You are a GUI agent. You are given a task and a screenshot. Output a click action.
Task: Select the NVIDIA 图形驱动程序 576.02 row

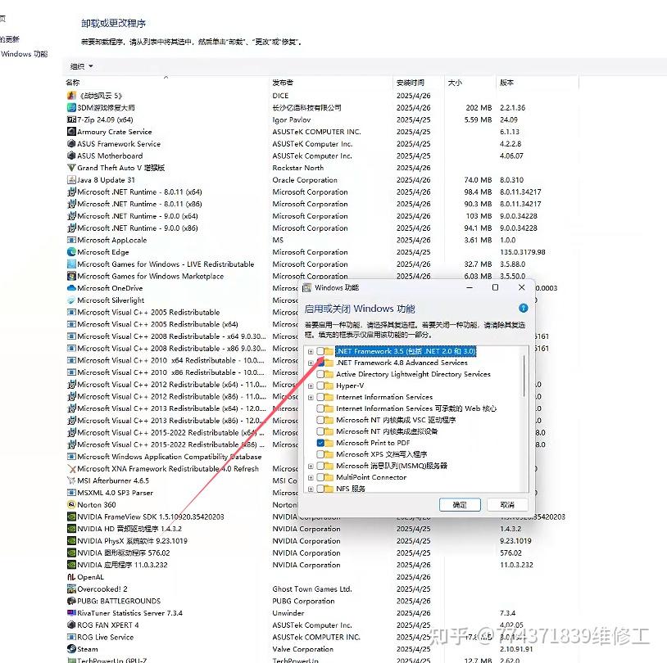click(323, 553)
